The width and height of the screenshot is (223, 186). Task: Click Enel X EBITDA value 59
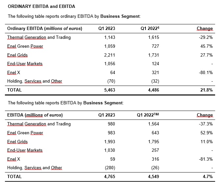(113, 159)
